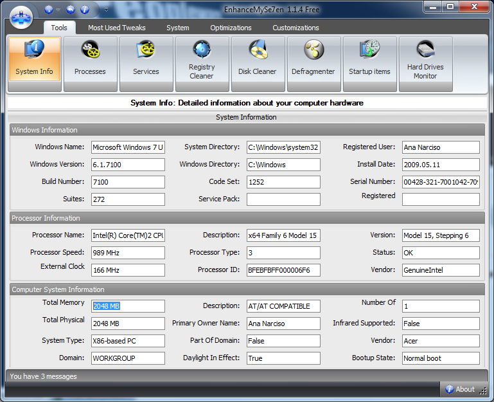Image resolution: width=494 pixels, height=402 pixels.
Task: Click the Processor Information section header
Action: 247,218
